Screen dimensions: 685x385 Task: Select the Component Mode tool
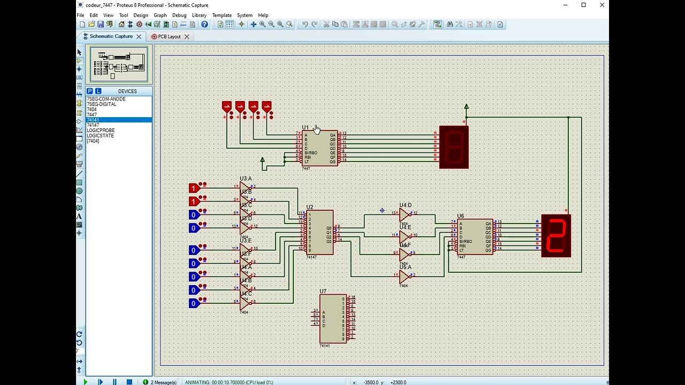tap(79, 61)
